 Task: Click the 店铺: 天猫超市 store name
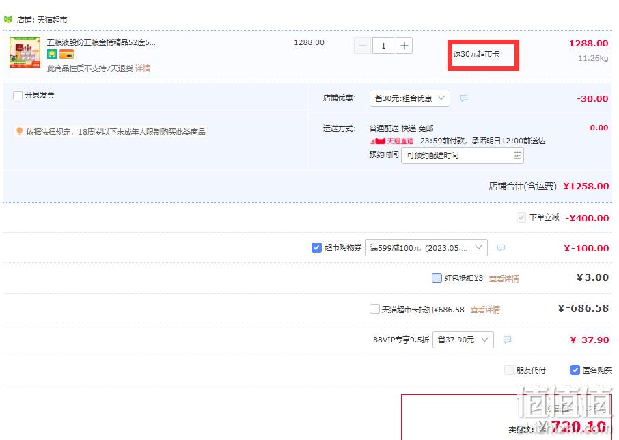tap(42, 20)
